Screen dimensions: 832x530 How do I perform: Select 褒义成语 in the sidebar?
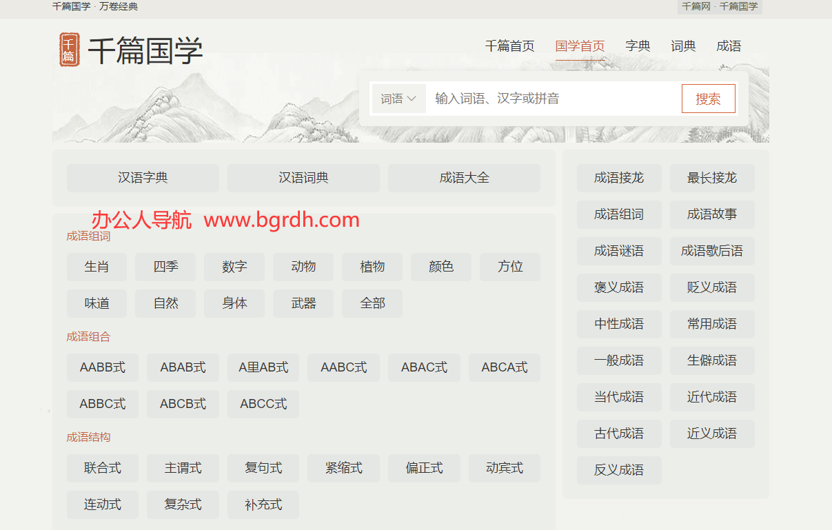click(619, 287)
